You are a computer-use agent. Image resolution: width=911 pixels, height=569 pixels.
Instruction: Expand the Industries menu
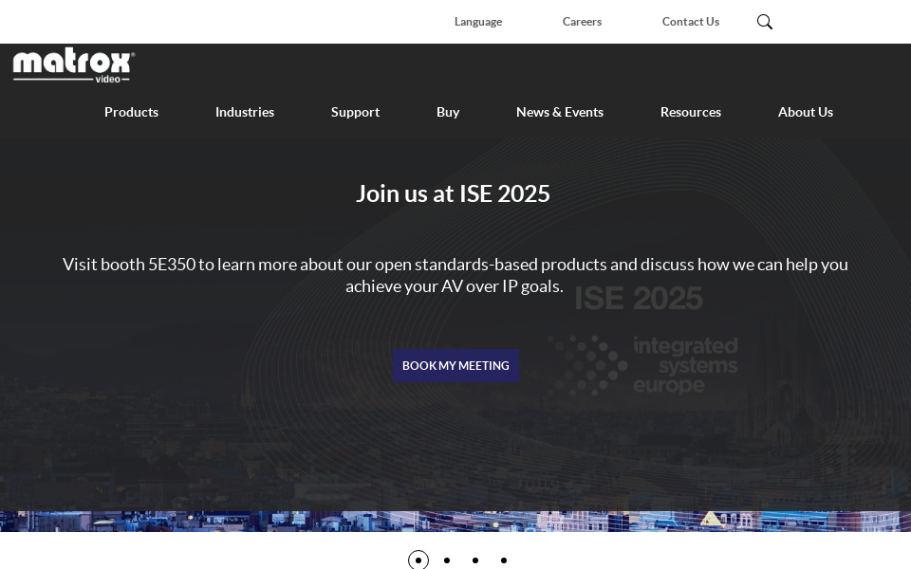pyautogui.click(x=245, y=112)
